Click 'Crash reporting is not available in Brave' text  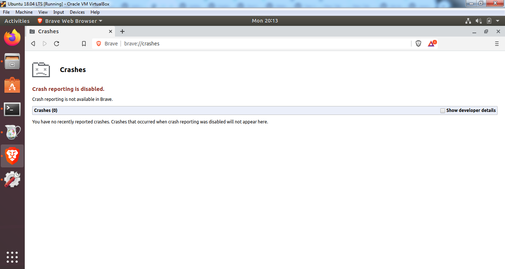(x=72, y=99)
